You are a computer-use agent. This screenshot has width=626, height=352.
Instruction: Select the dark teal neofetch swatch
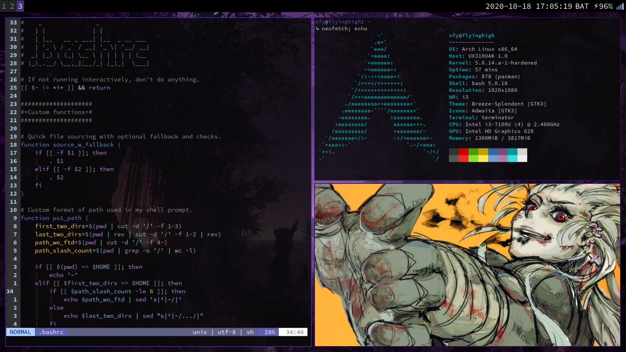[513, 152]
